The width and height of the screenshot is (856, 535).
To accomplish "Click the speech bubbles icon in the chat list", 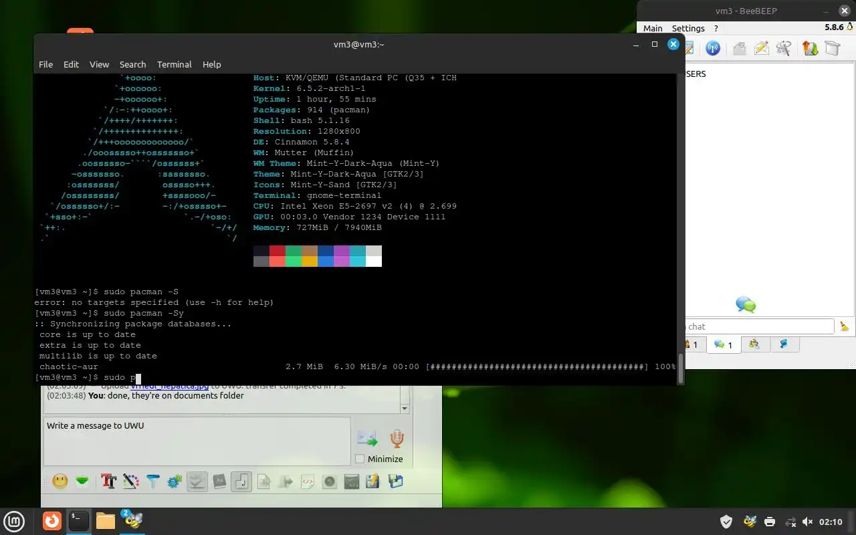I will 746,305.
